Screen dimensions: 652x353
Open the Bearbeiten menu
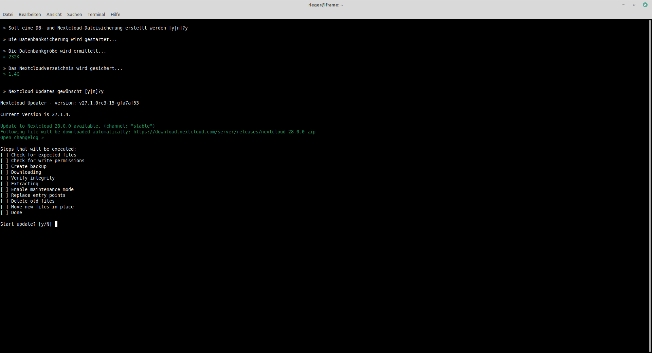[x=30, y=14]
